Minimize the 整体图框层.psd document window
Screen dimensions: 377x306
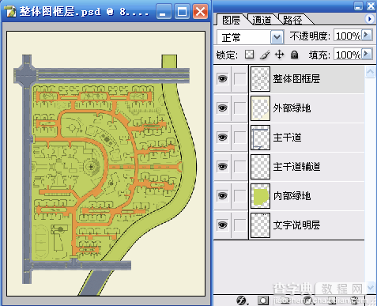click(163, 12)
